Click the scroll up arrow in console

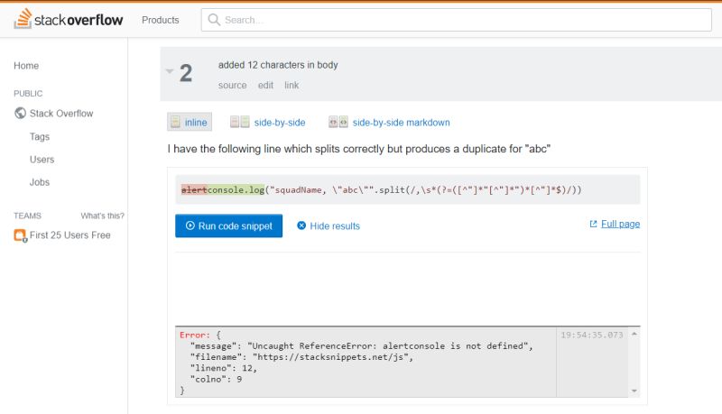click(x=634, y=334)
